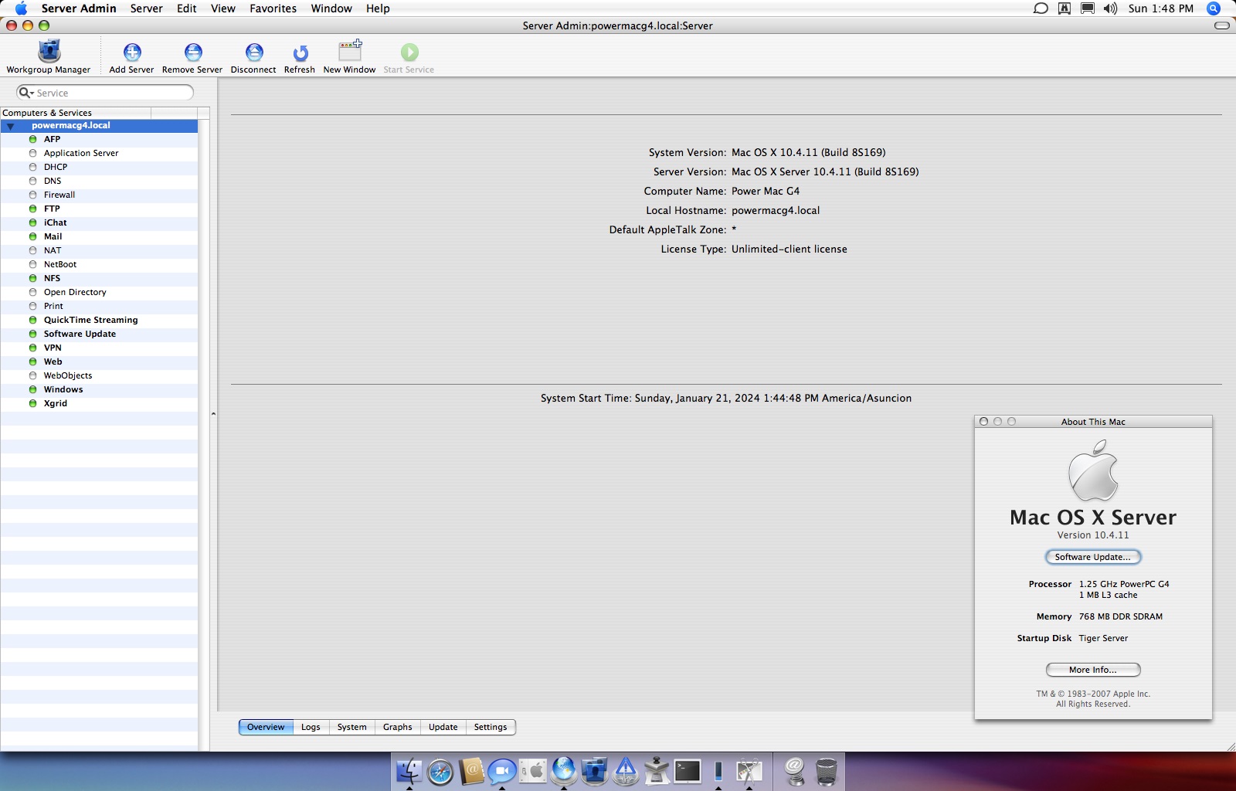
Task: Select the Mail service
Action: pyautogui.click(x=99, y=236)
